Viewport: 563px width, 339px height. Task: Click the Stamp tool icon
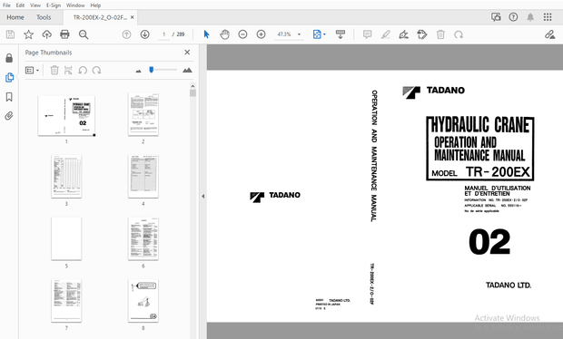pos(422,34)
